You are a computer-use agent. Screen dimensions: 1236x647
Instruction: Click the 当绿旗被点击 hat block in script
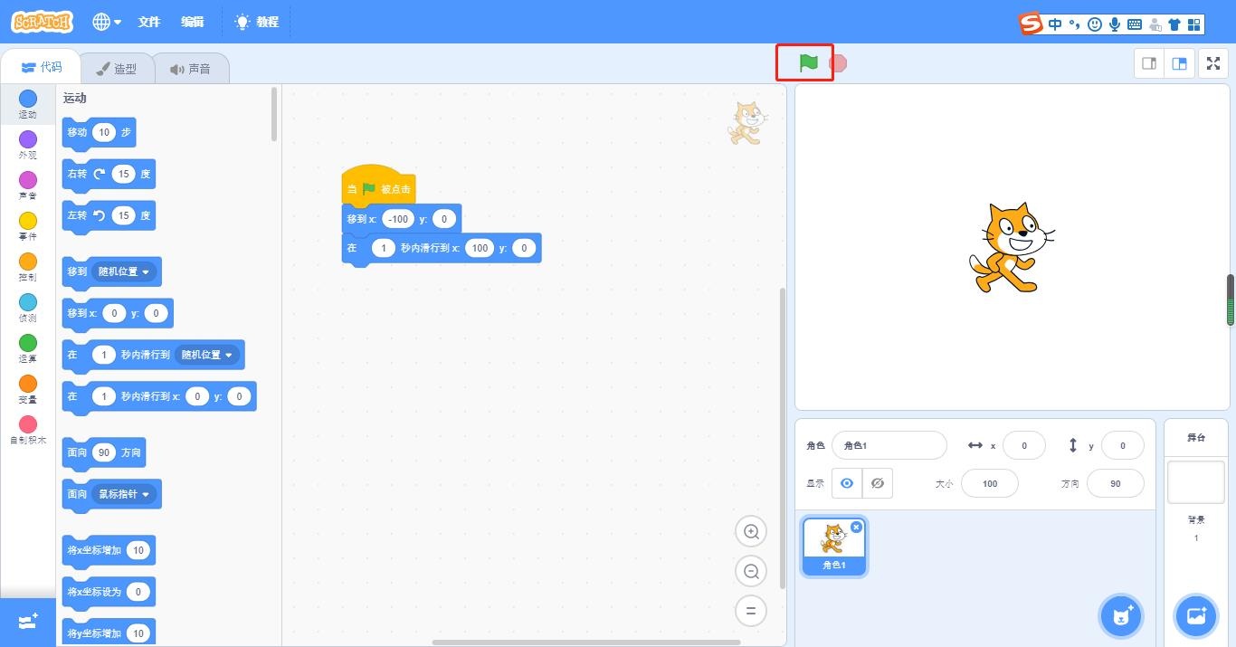[378, 186]
